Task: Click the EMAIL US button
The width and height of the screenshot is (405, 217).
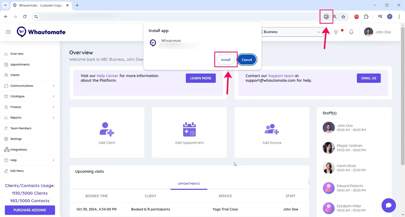Action: point(369,78)
